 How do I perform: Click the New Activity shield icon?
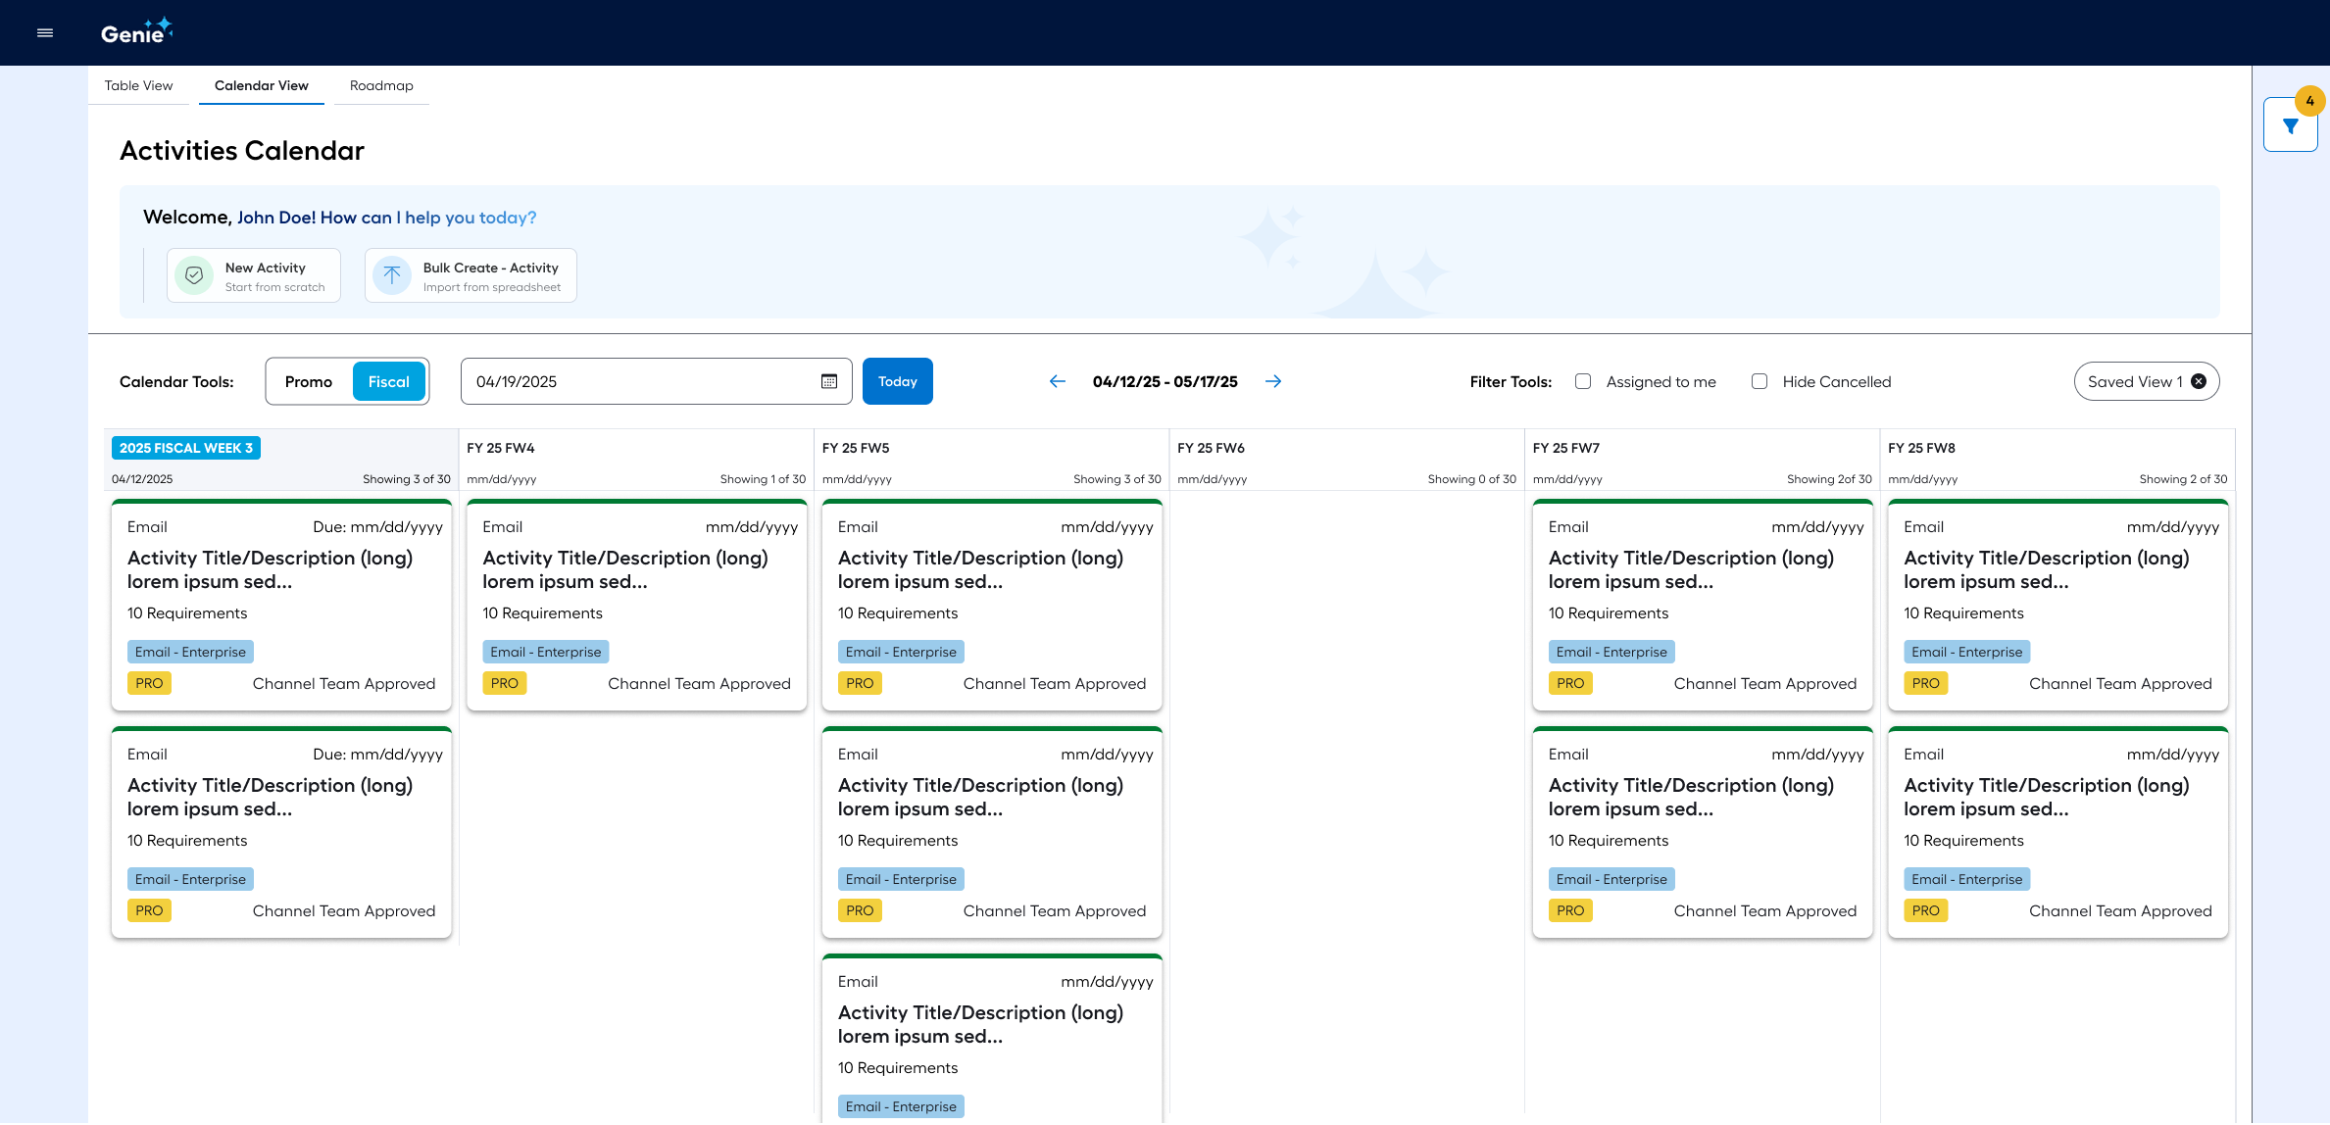194,275
